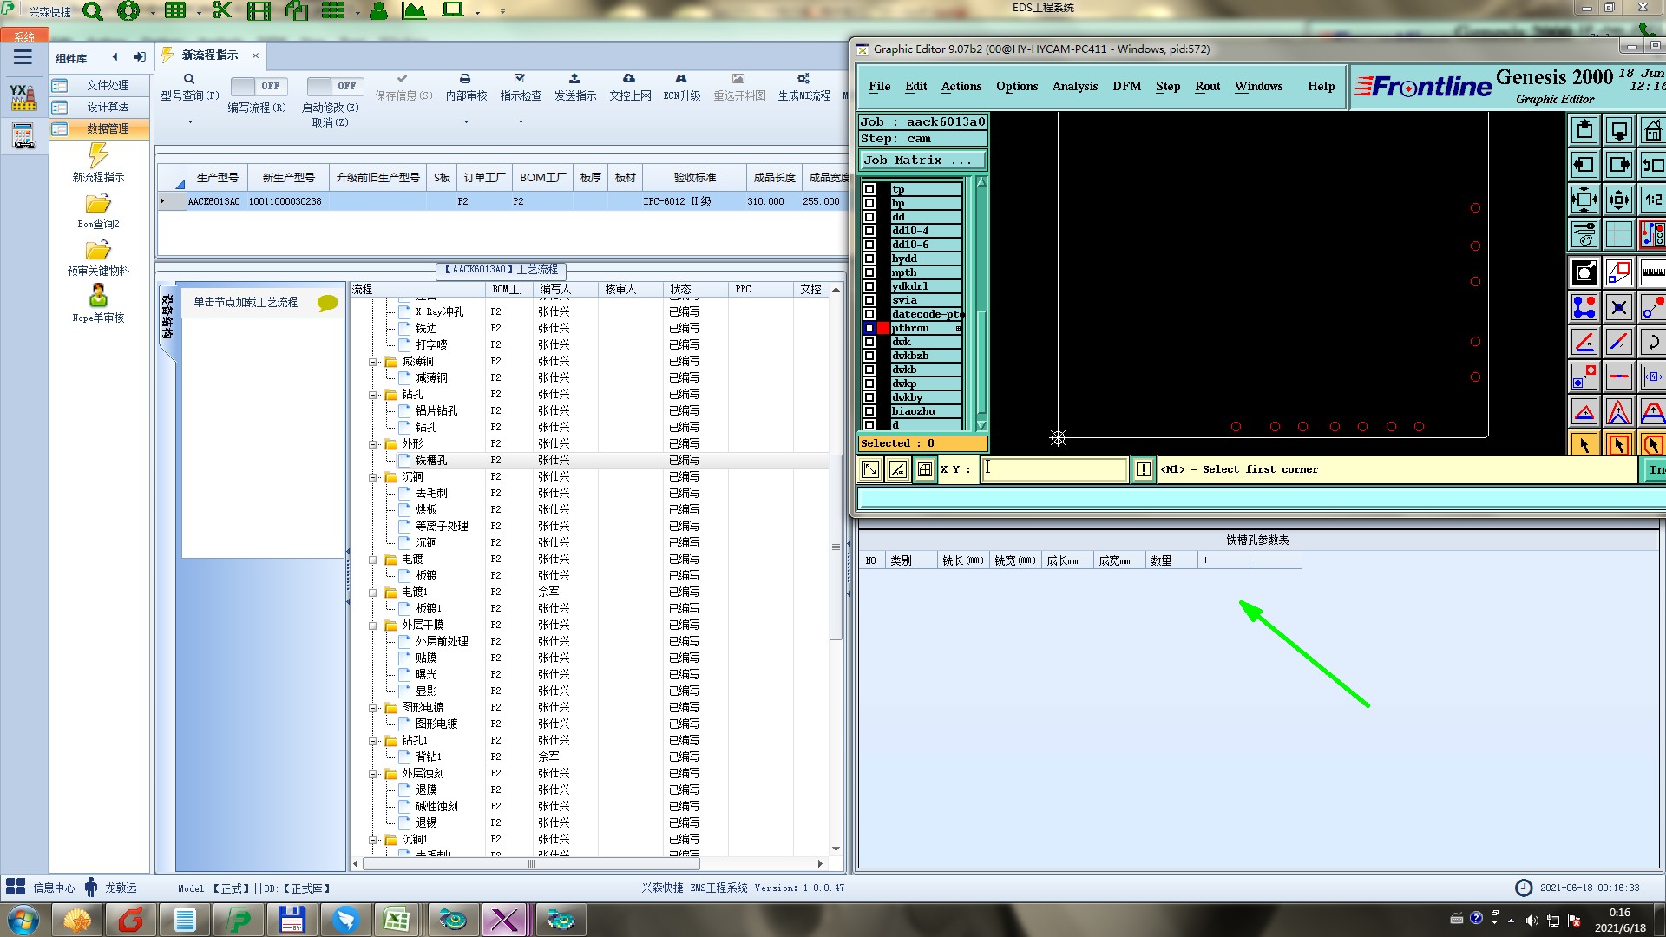Click the 生成MI流程 gears icon

[x=803, y=79]
